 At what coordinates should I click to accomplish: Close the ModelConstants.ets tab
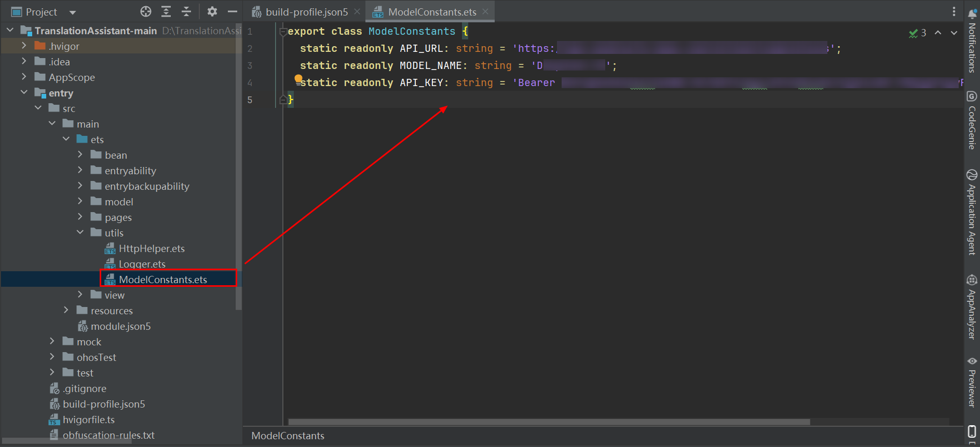click(485, 11)
